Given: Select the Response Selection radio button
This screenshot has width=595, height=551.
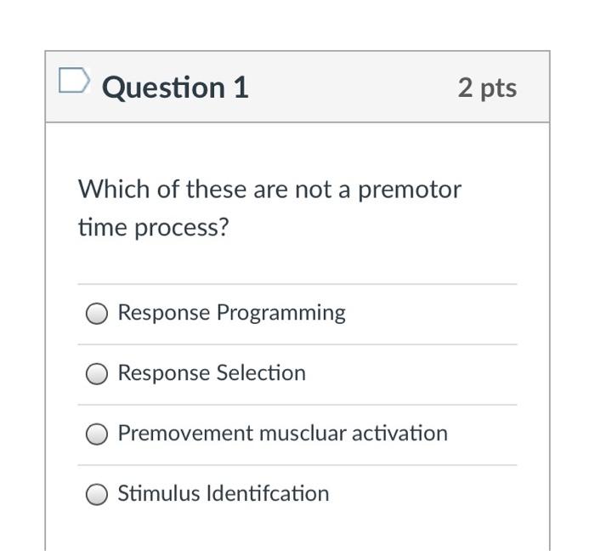Looking at the screenshot, I should pos(97,374).
